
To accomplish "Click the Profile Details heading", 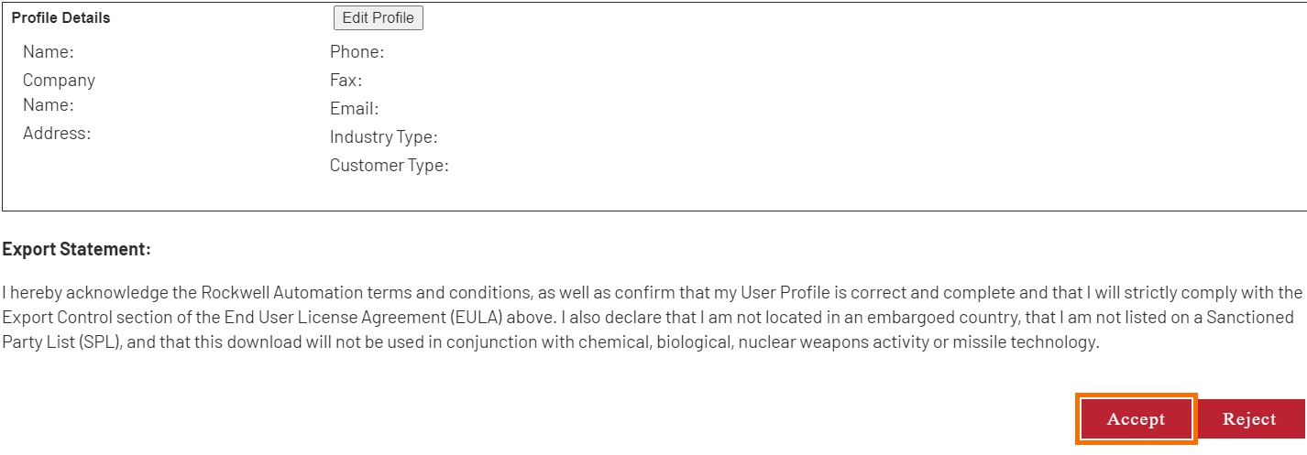I will 60,17.
